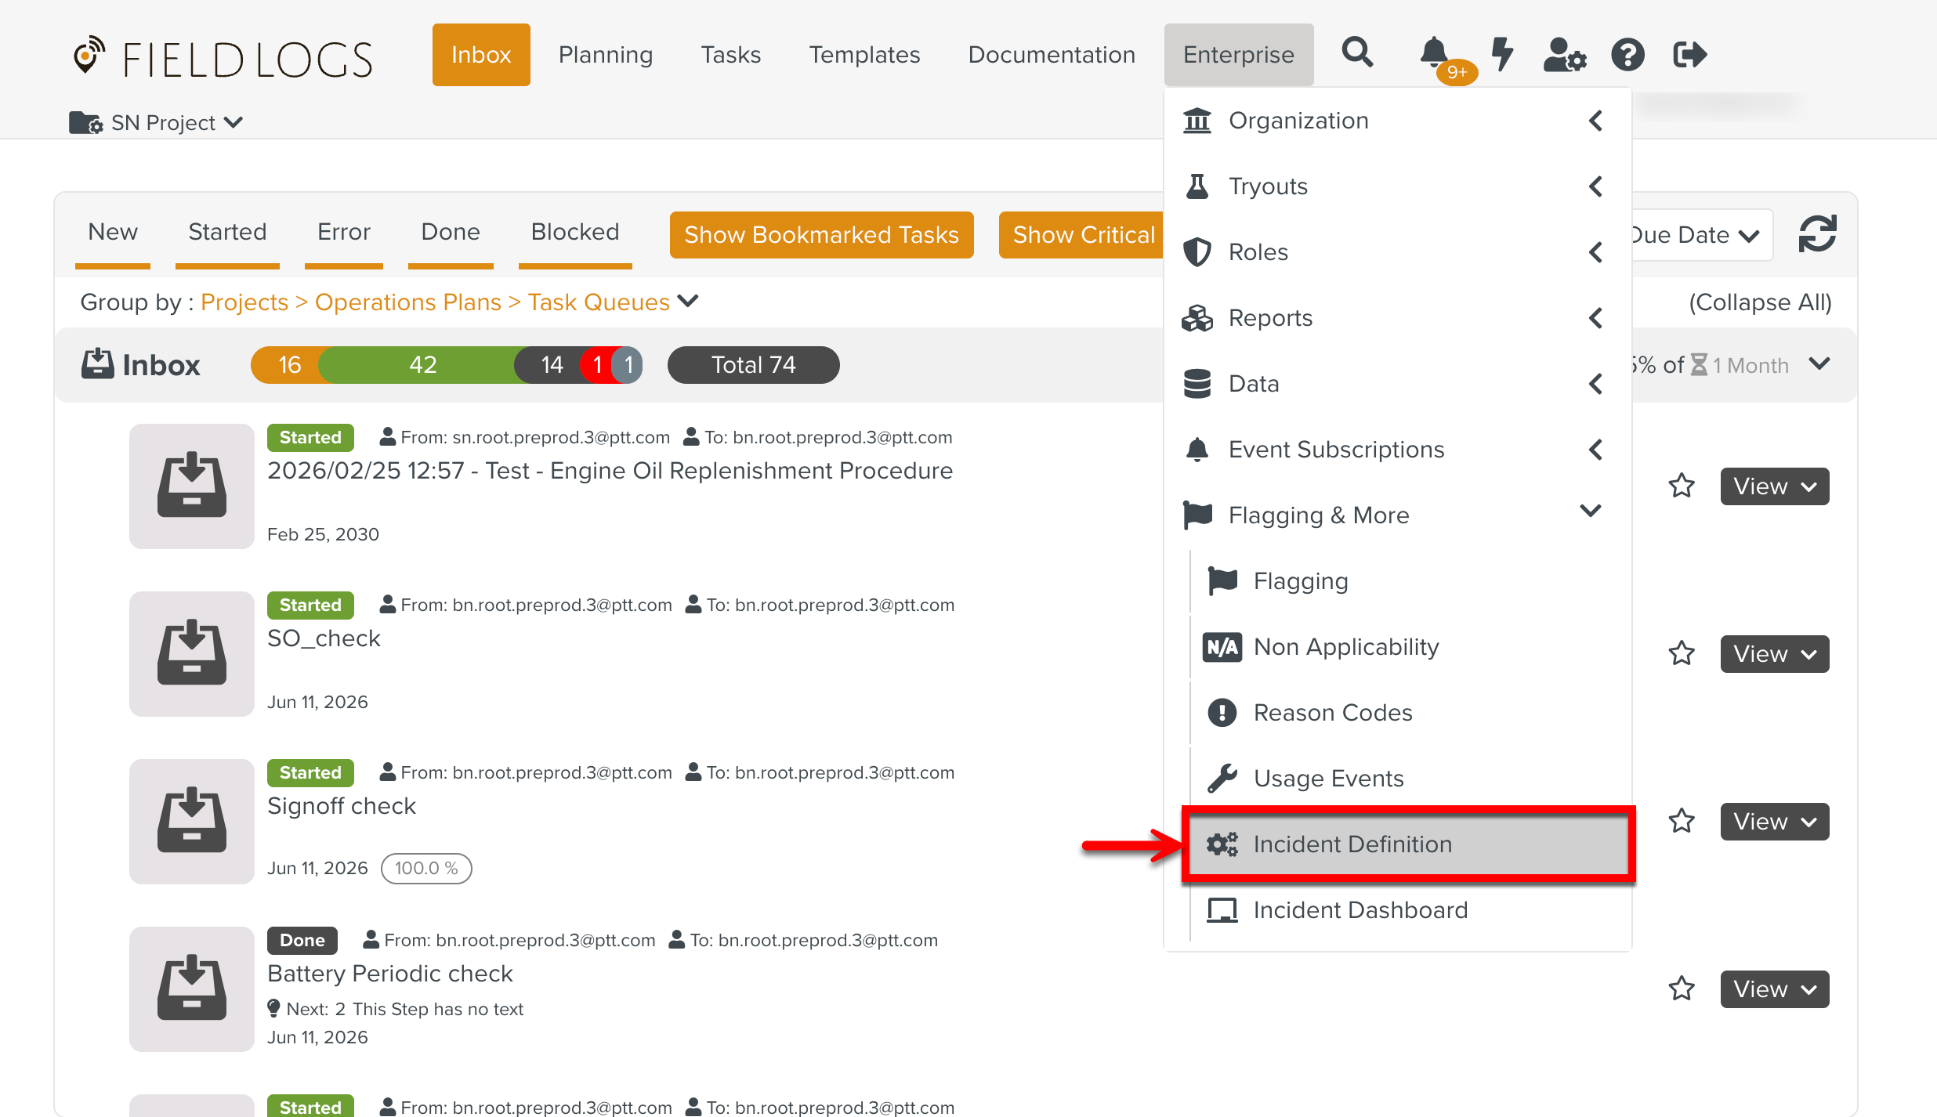
Task: Expand the Tryouts submenu
Action: (x=1398, y=186)
